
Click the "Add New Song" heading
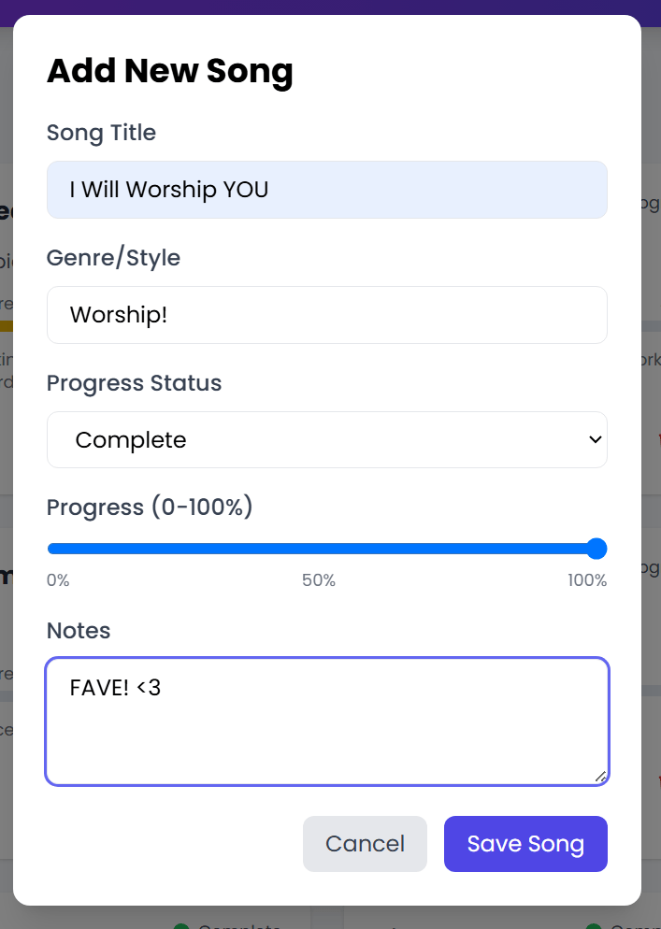click(170, 70)
